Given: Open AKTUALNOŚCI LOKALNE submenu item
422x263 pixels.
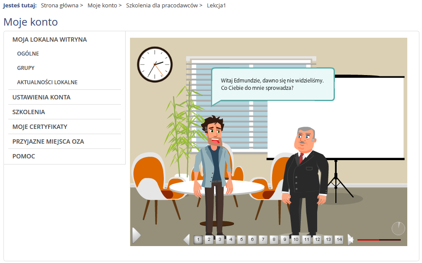Looking at the screenshot, I should click(47, 82).
